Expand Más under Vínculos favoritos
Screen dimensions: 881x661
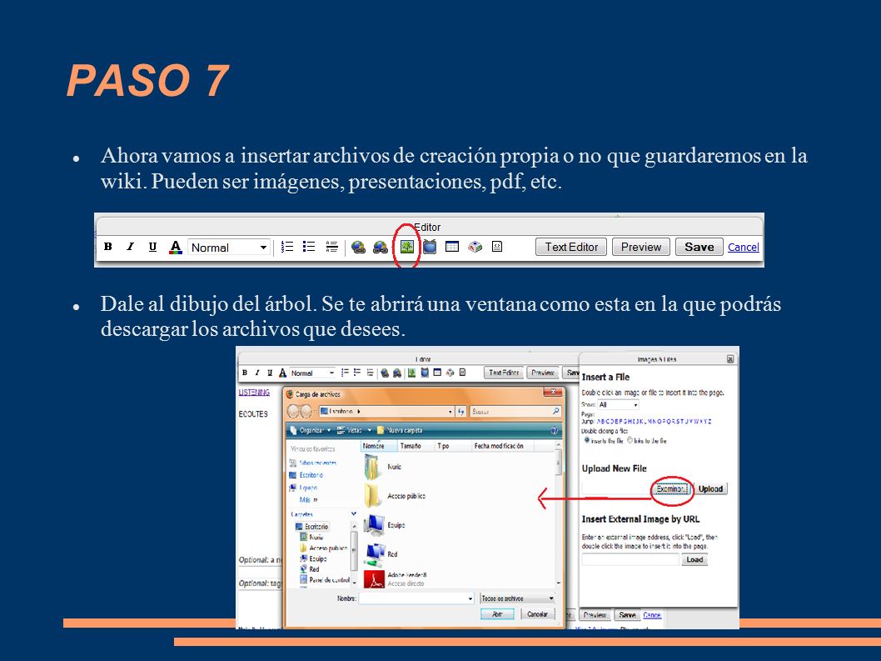pyautogui.click(x=308, y=499)
